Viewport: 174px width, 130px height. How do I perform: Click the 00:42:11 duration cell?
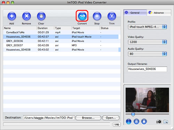click(43, 41)
